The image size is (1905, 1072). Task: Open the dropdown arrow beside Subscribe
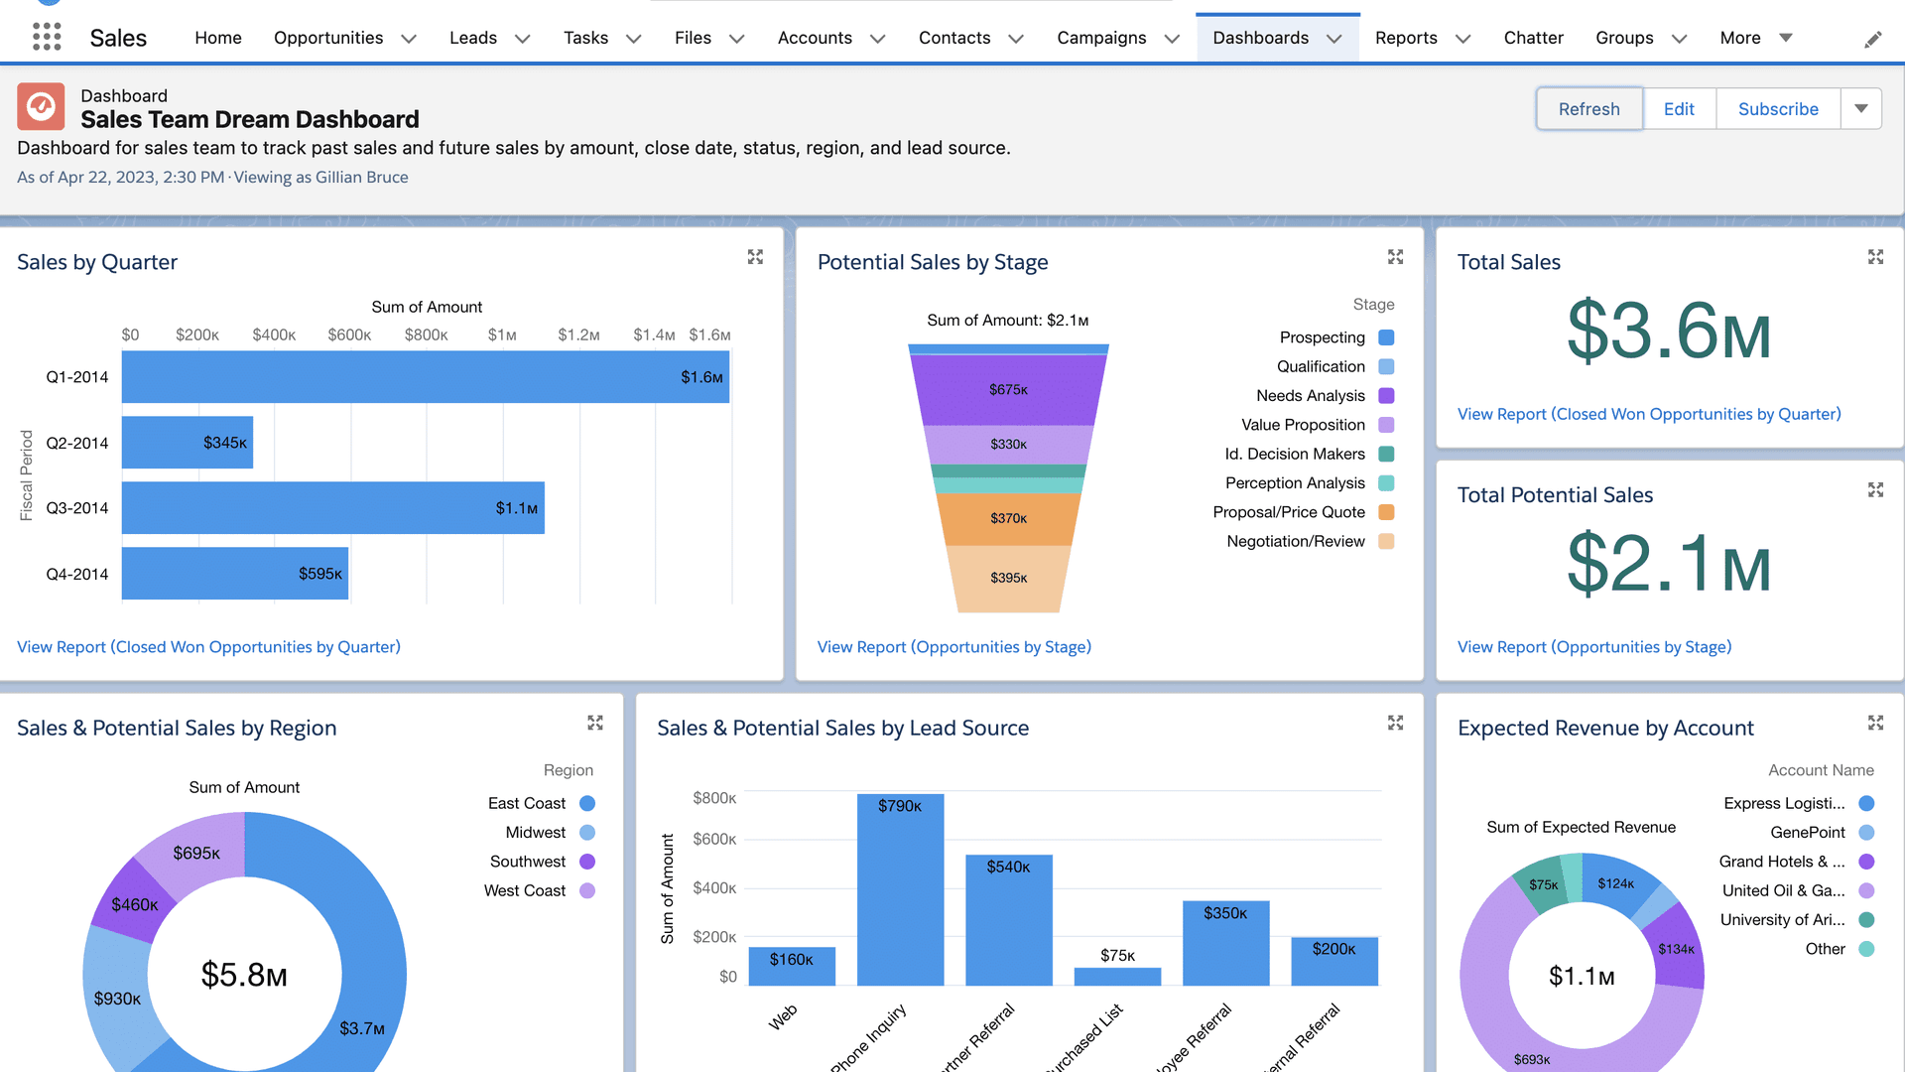pyautogui.click(x=1861, y=108)
